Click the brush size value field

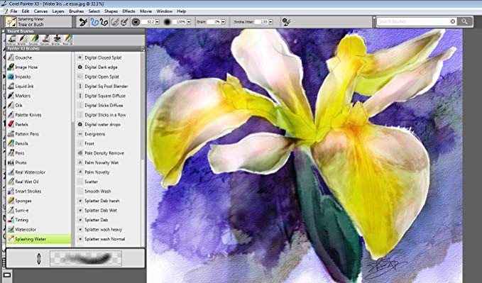tap(149, 22)
